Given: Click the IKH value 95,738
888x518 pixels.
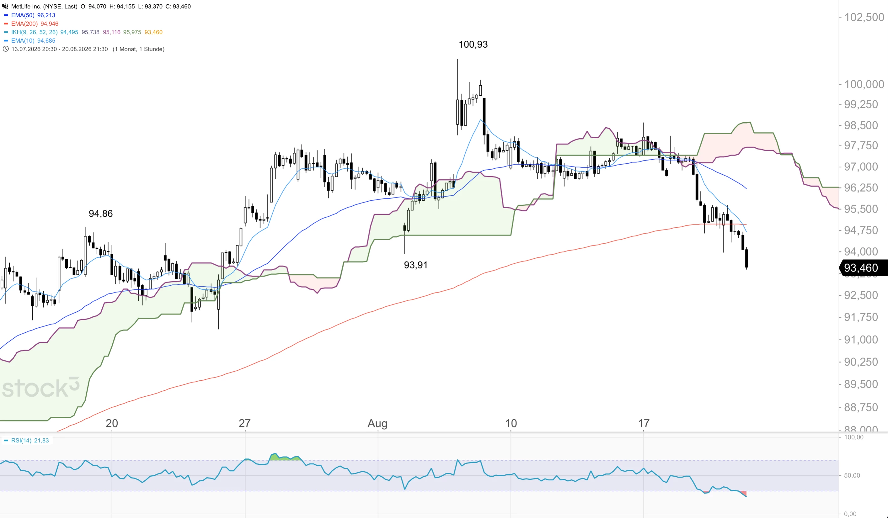Looking at the screenshot, I should tap(91, 32).
